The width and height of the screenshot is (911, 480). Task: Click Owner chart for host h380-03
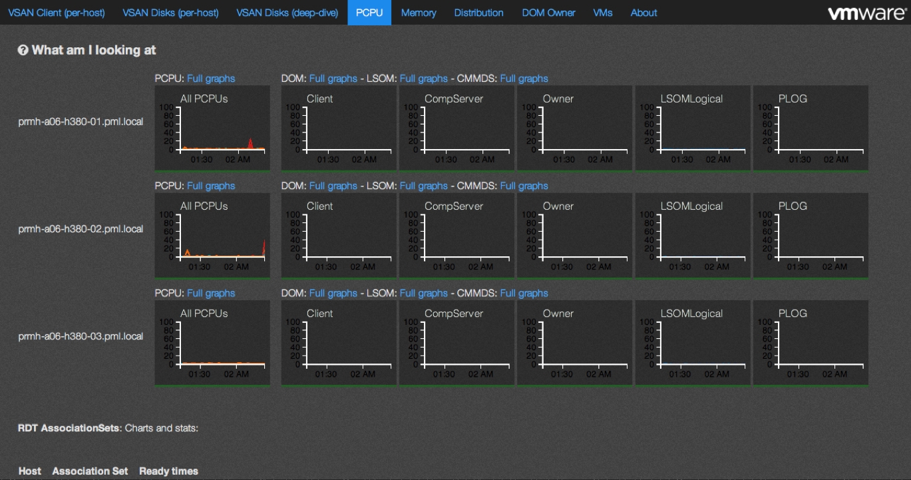pyautogui.click(x=575, y=342)
